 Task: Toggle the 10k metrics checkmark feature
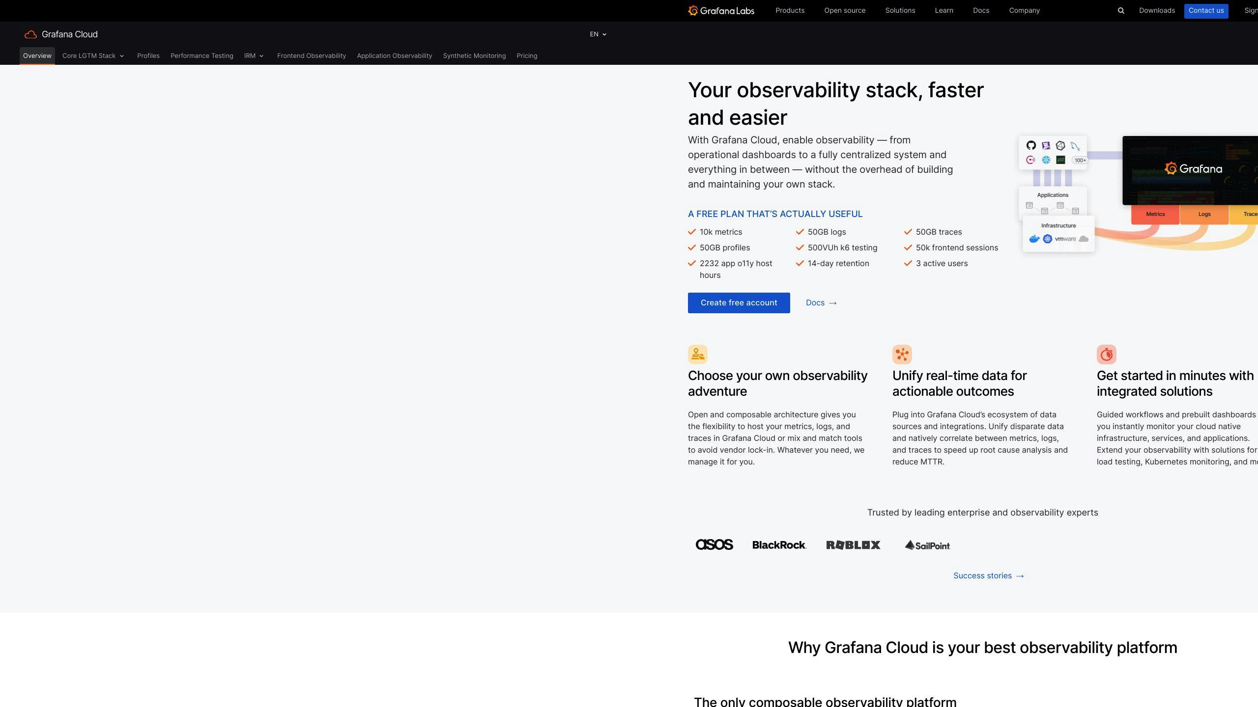(692, 232)
